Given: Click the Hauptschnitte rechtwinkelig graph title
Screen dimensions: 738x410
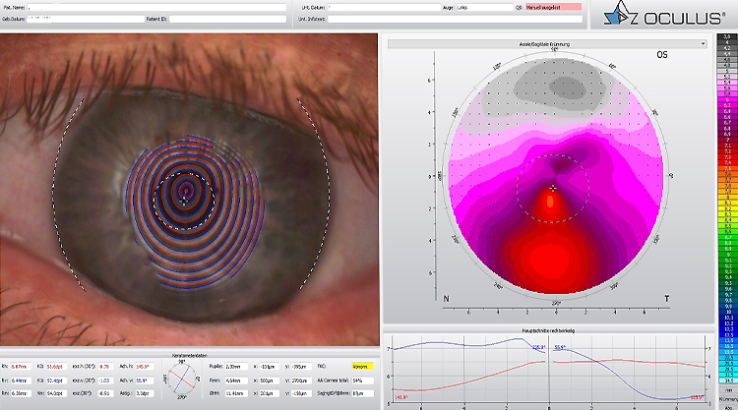Looking at the screenshot, I should pos(547,331).
